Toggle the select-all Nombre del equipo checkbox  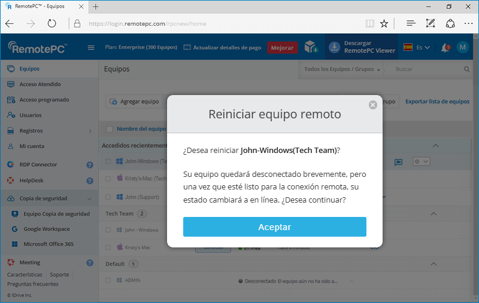tap(110, 129)
